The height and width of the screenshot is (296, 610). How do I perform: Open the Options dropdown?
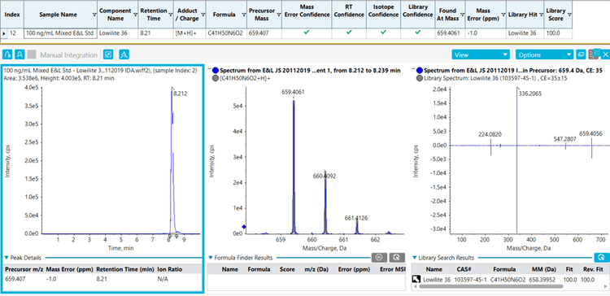pyautogui.click(x=545, y=54)
